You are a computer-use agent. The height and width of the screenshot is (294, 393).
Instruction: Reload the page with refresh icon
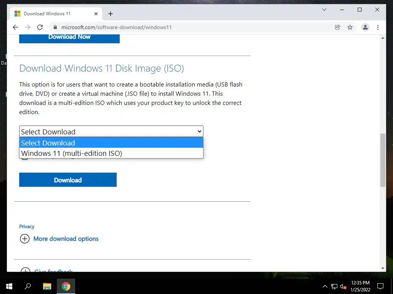pos(40,27)
